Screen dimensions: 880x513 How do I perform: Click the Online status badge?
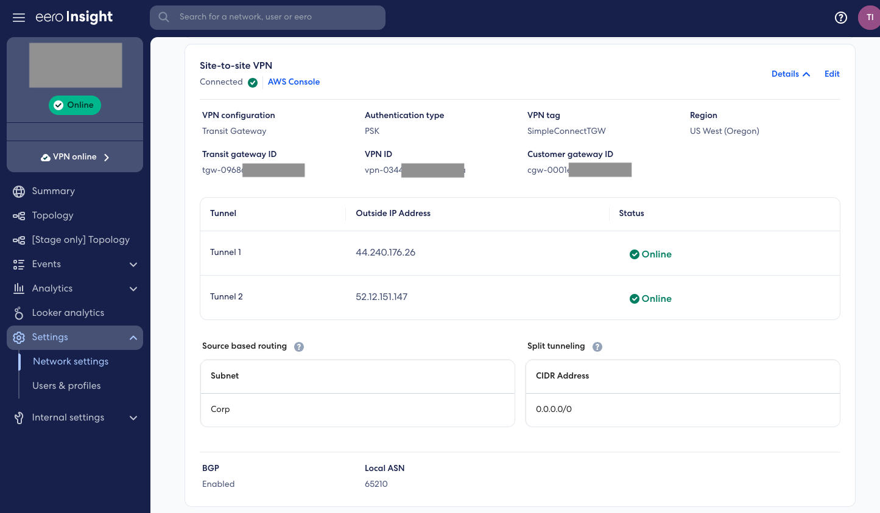[x=74, y=105]
